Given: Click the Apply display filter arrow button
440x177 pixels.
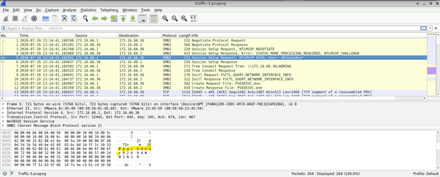Looking at the screenshot, I should [x=425, y=28].
